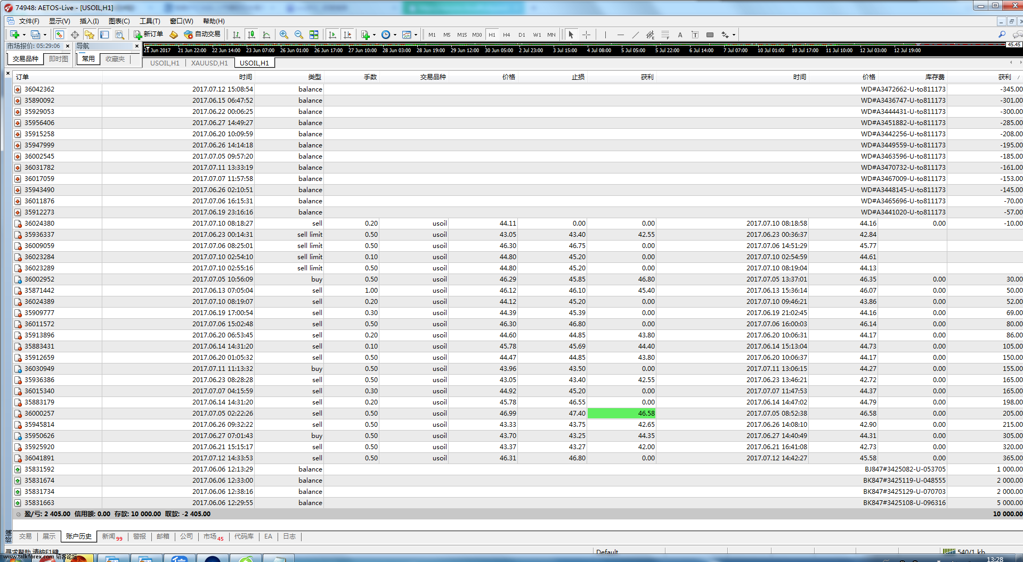Select the Fibonacci retracement tool
Viewport: 1023px width, 562px height.
[x=665, y=35]
